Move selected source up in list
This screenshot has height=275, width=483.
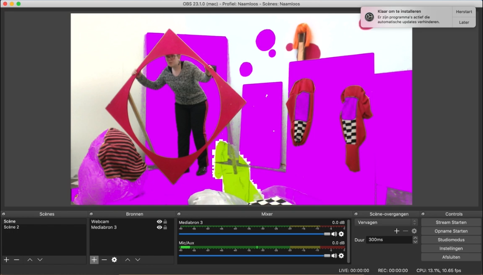click(x=127, y=260)
